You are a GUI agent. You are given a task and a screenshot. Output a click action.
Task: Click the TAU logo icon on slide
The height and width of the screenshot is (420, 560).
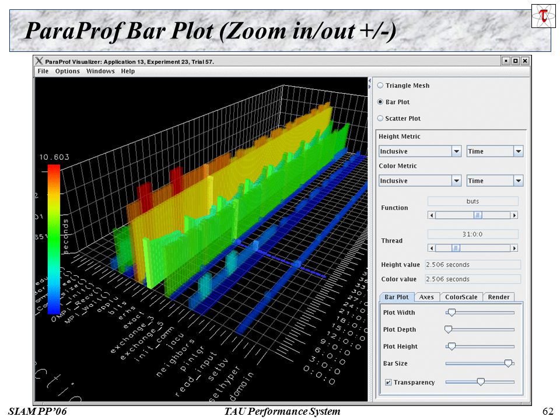544,16
